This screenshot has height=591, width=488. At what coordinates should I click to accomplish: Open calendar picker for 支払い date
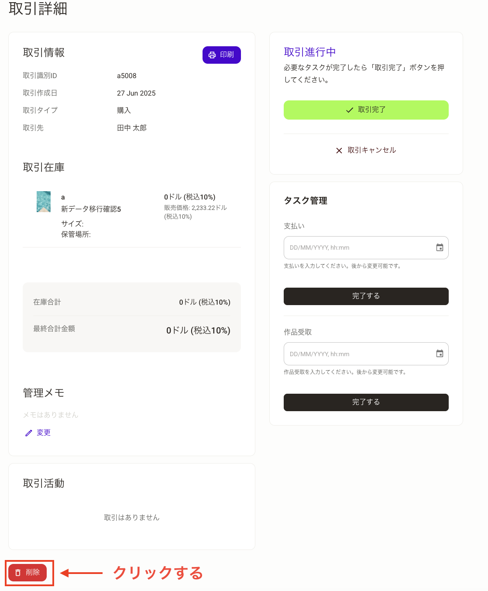440,247
